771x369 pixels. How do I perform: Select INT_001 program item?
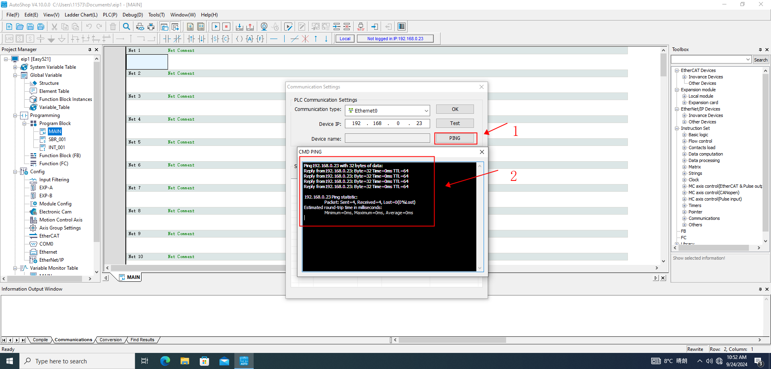point(57,148)
